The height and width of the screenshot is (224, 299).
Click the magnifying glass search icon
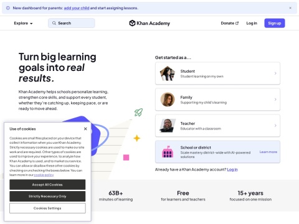[54, 23]
